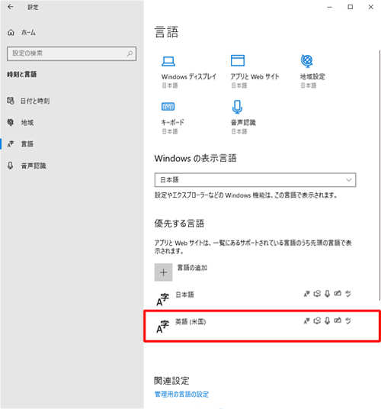Open the 地域設定 globe tile
Image resolution: width=381 pixels, height=409 pixels.
307,61
